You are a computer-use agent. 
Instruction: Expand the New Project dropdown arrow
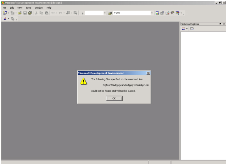9,13
